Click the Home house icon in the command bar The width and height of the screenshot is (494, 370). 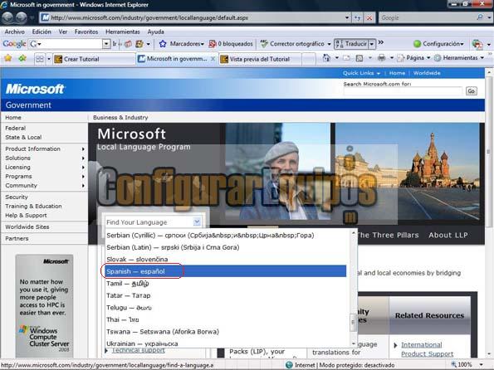tap(327, 58)
